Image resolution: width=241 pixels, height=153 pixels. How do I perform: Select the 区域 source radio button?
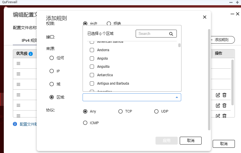(52, 97)
